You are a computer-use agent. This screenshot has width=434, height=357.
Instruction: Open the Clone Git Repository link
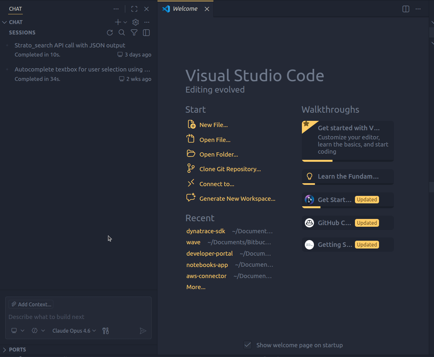[x=230, y=169]
